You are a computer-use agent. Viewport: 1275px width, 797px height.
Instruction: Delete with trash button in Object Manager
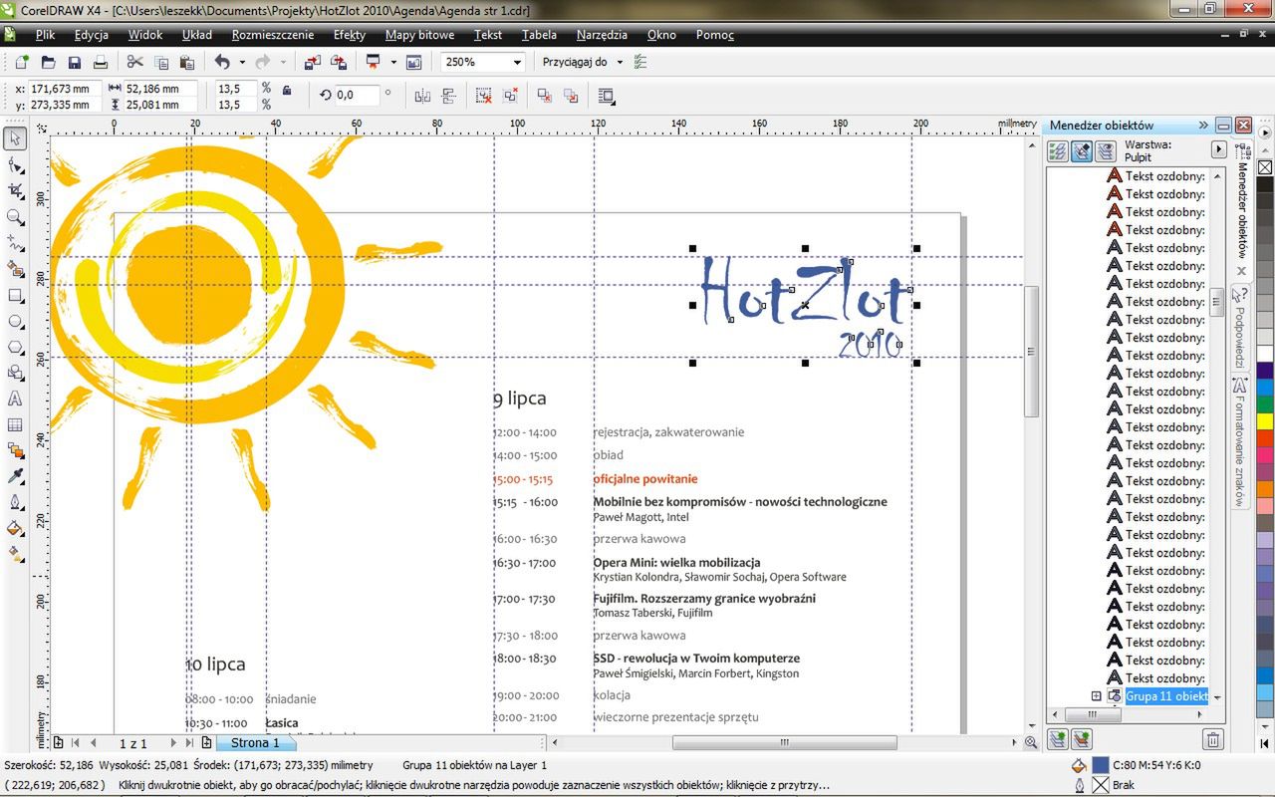(x=1213, y=739)
